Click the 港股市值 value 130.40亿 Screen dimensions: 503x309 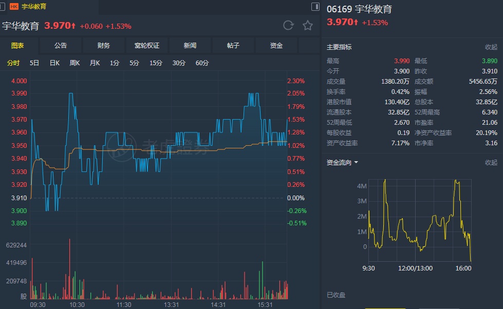tap(397, 102)
